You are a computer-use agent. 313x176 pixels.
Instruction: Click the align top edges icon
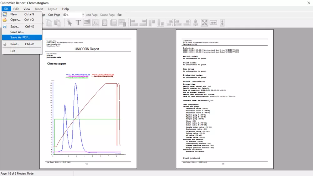coord(152,23)
